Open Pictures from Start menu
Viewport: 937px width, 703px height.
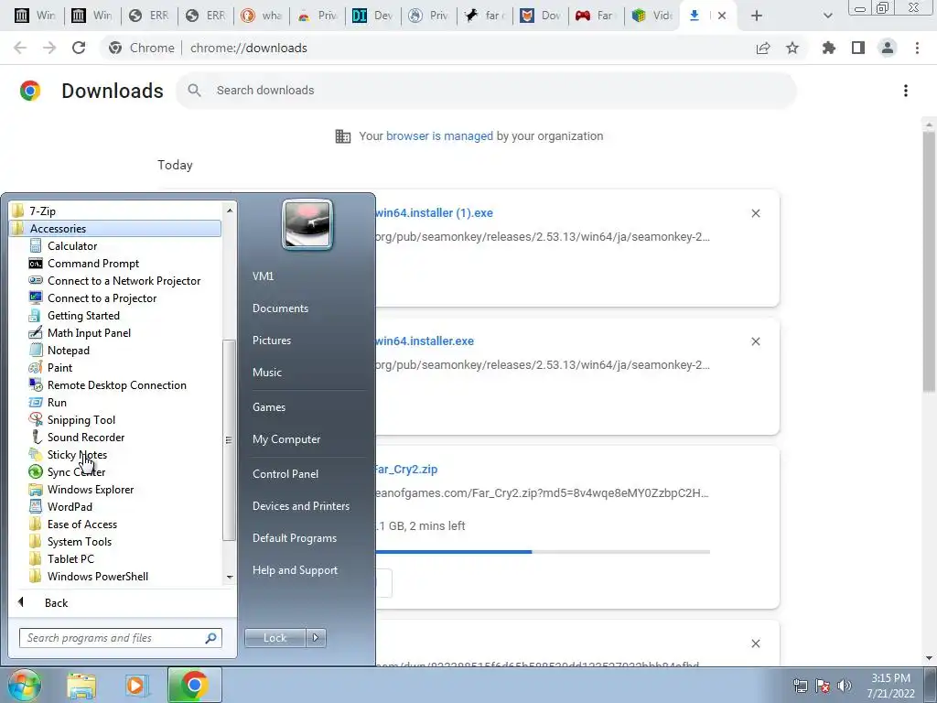pos(271,340)
